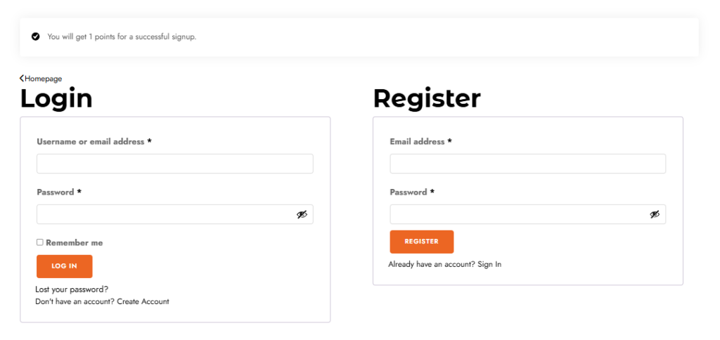
Task: Click the checkmark icon in signup notice
Action: pos(35,37)
